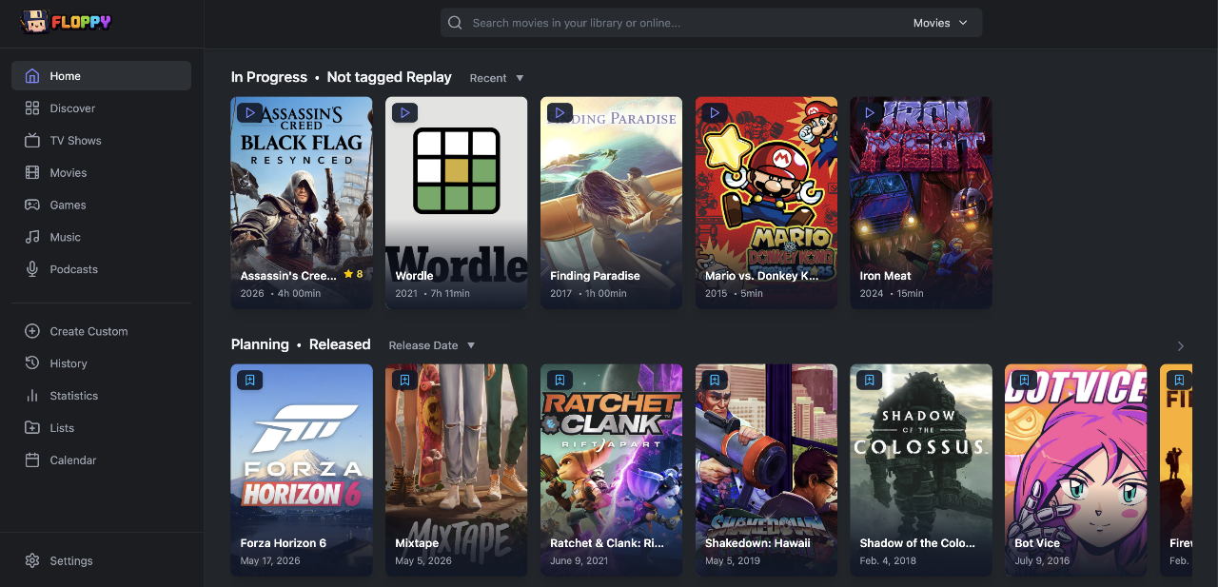Click the Movies film strip icon
Screen dimensions: 1218x587
point(32,173)
